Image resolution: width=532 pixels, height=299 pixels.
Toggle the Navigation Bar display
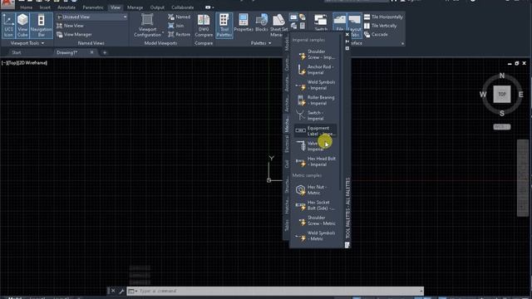(41, 26)
